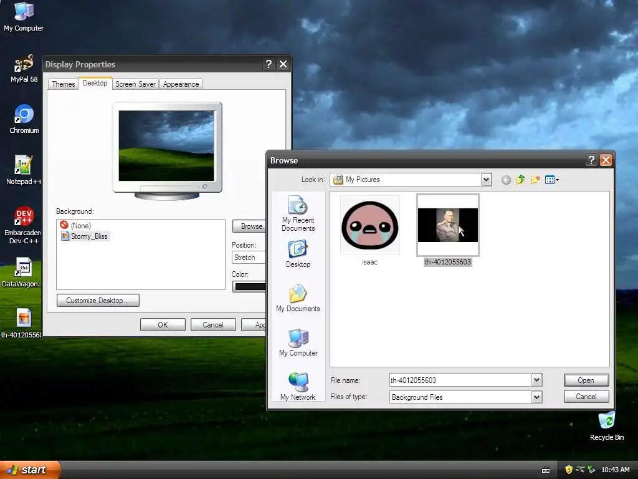Click the File name input field
This screenshot has width=638, height=479.
tap(460, 380)
